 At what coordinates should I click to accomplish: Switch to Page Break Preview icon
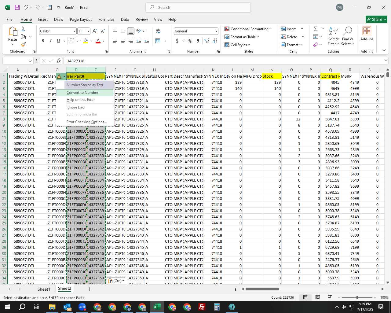point(330,297)
